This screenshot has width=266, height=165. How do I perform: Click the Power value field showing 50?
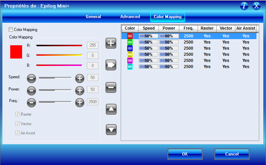click(x=93, y=89)
